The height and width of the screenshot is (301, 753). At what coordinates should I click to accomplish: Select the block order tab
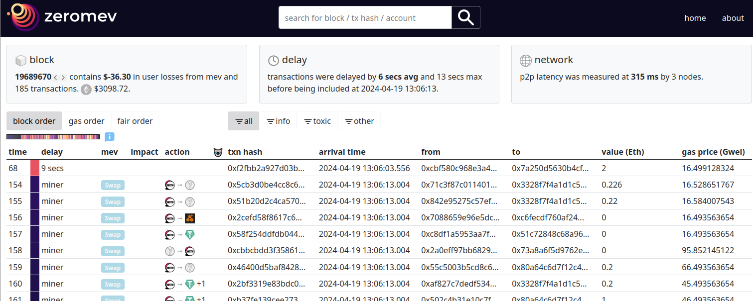(34, 121)
